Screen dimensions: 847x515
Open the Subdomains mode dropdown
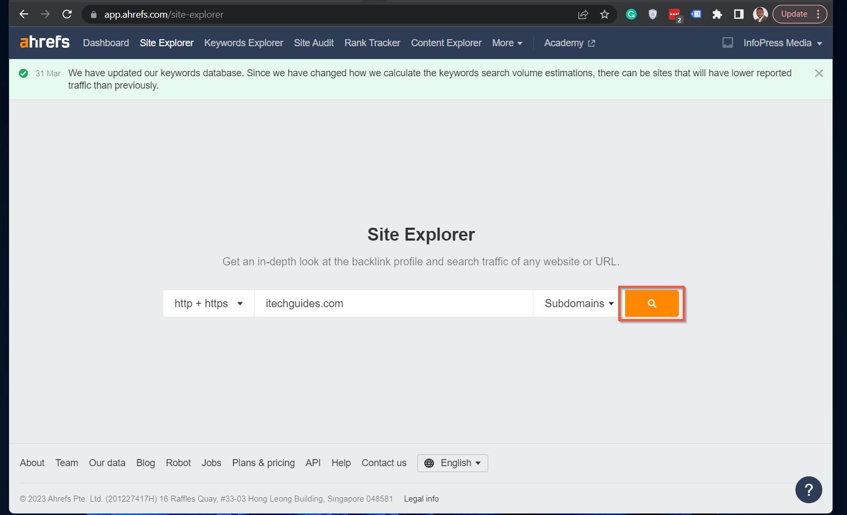(x=578, y=303)
